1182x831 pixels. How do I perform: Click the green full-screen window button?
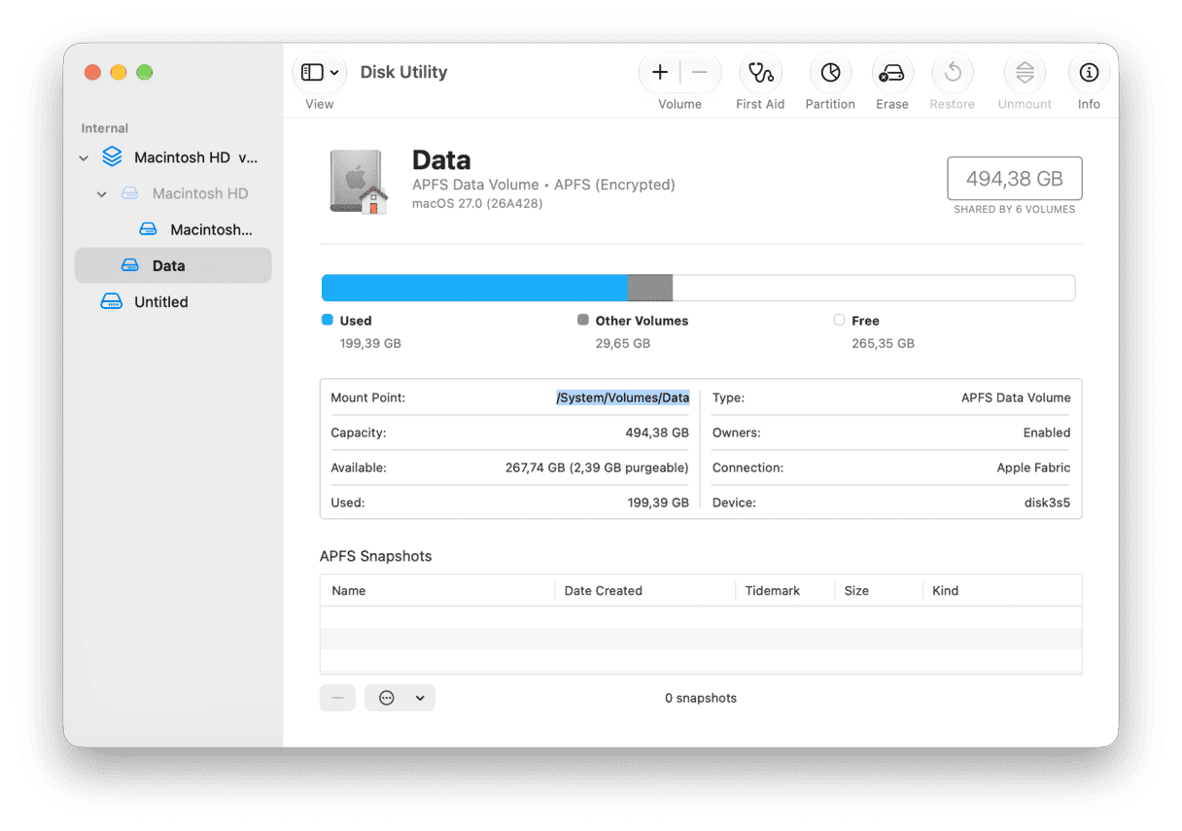(145, 72)
